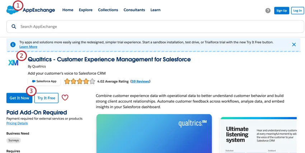Click the search magnifying glass icon
This screenshot has height=153, width=305.
coord(14,27)
